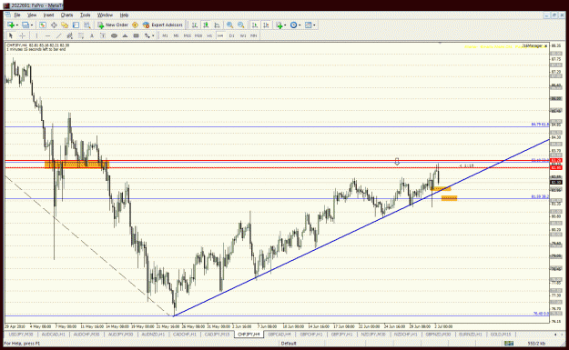The width and height of the screenshot is (569, 350).
Task: Expand the Periods clock dropdown arrow
Action: [300, 25]
